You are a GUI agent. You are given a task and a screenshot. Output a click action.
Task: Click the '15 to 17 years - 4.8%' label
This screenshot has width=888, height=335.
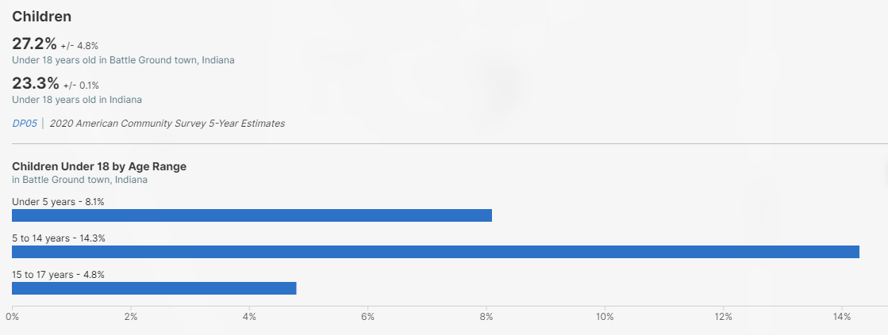[58, 275]
